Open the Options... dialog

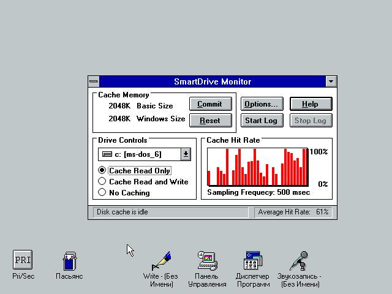[x=262, y=104]
